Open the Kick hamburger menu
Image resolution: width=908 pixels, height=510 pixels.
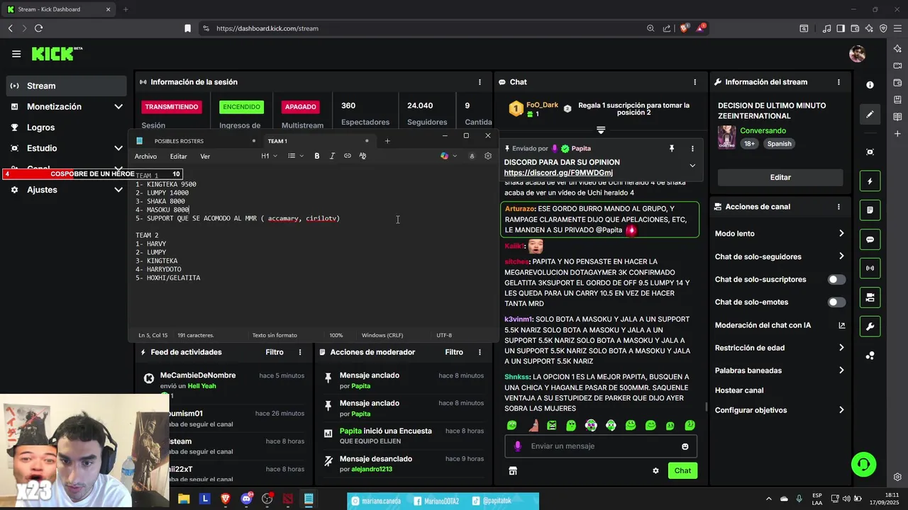[x=16, y=54]
